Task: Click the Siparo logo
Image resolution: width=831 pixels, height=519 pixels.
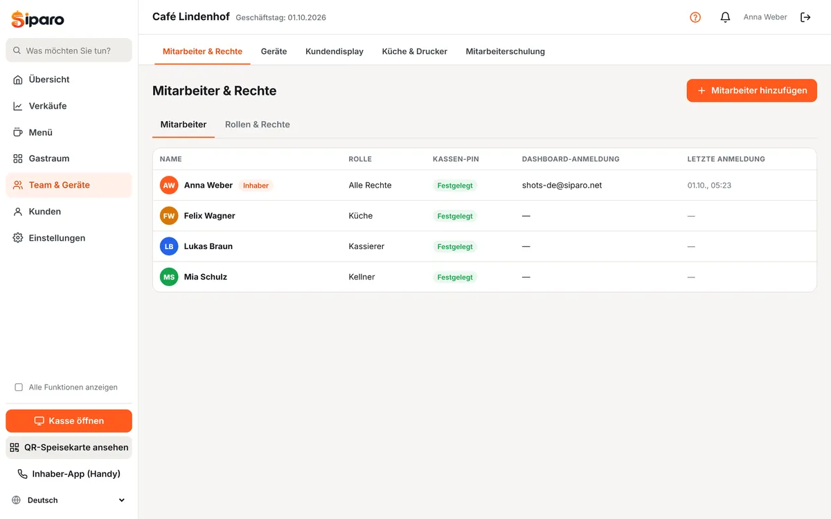Action: [x=37, y=19]
